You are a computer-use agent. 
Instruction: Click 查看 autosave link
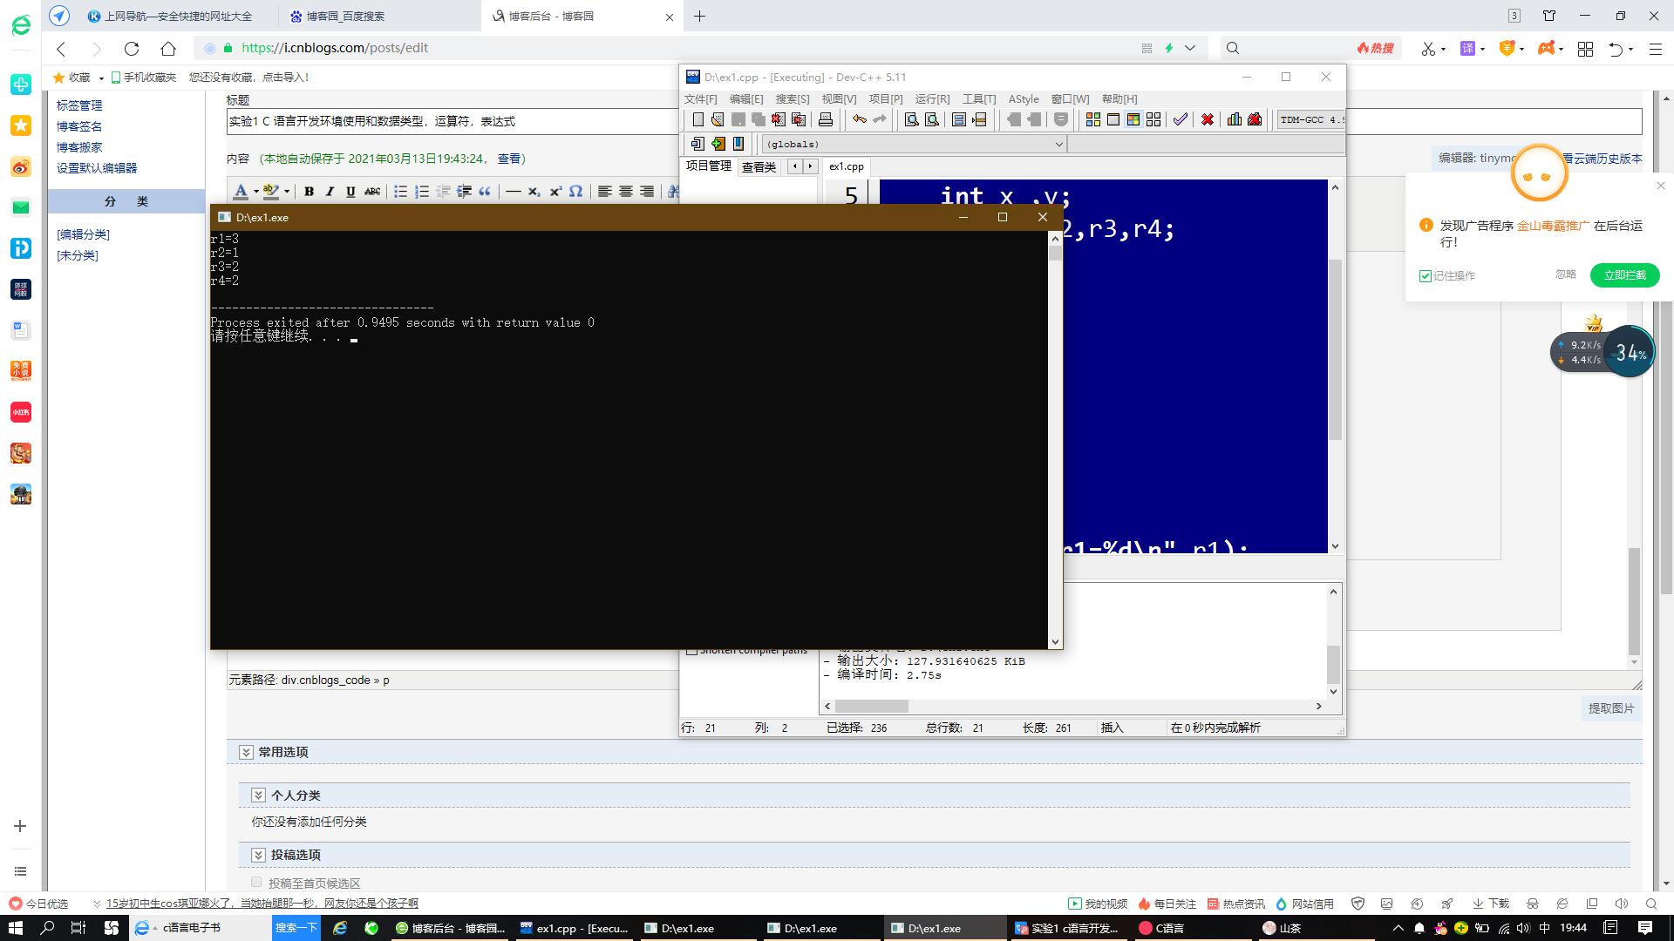click(509, 159)
